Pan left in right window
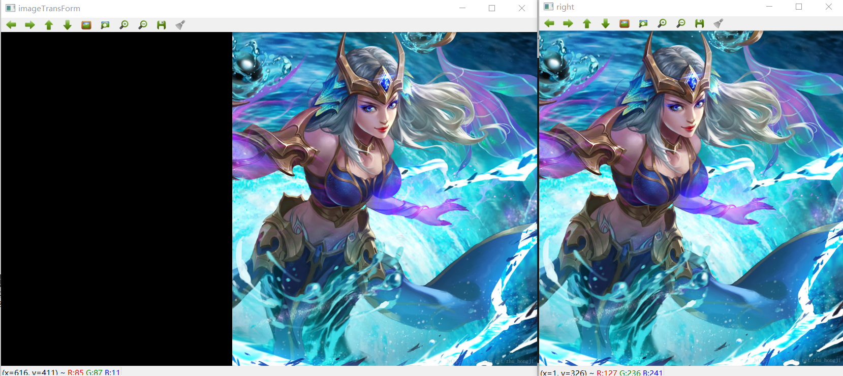 pyautogui.click(x=549, y=23)
